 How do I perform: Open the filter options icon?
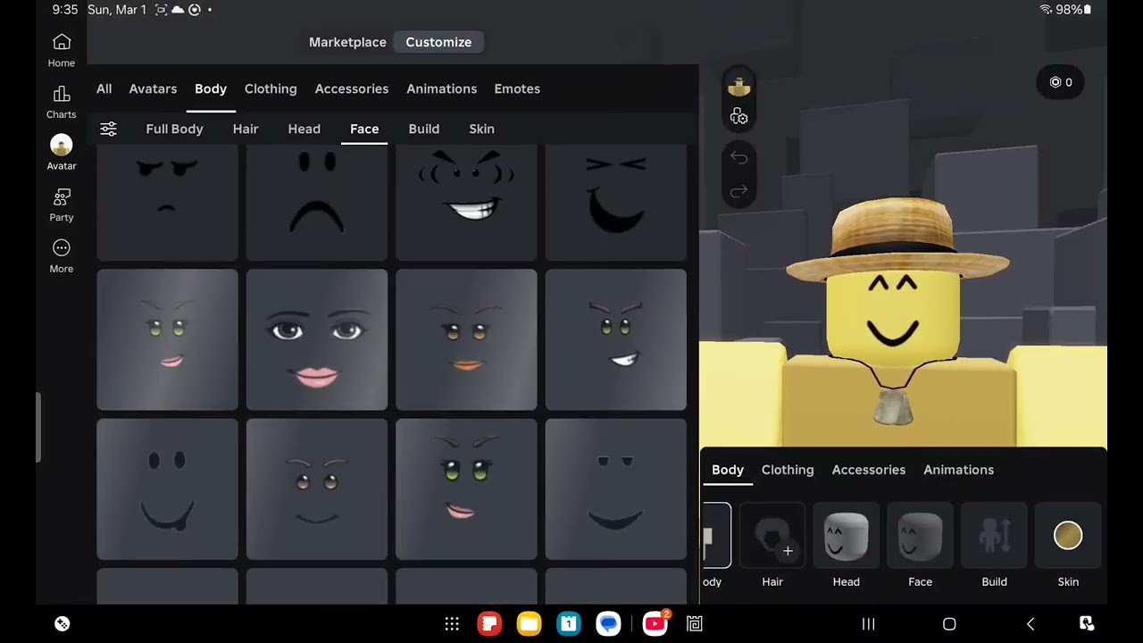click(x=108, y=129)
